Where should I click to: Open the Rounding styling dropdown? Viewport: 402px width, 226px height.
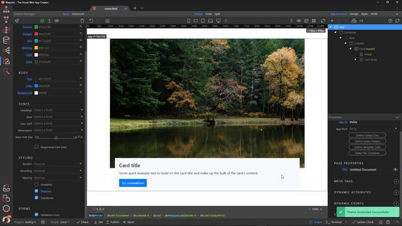[x=58, y=171]
